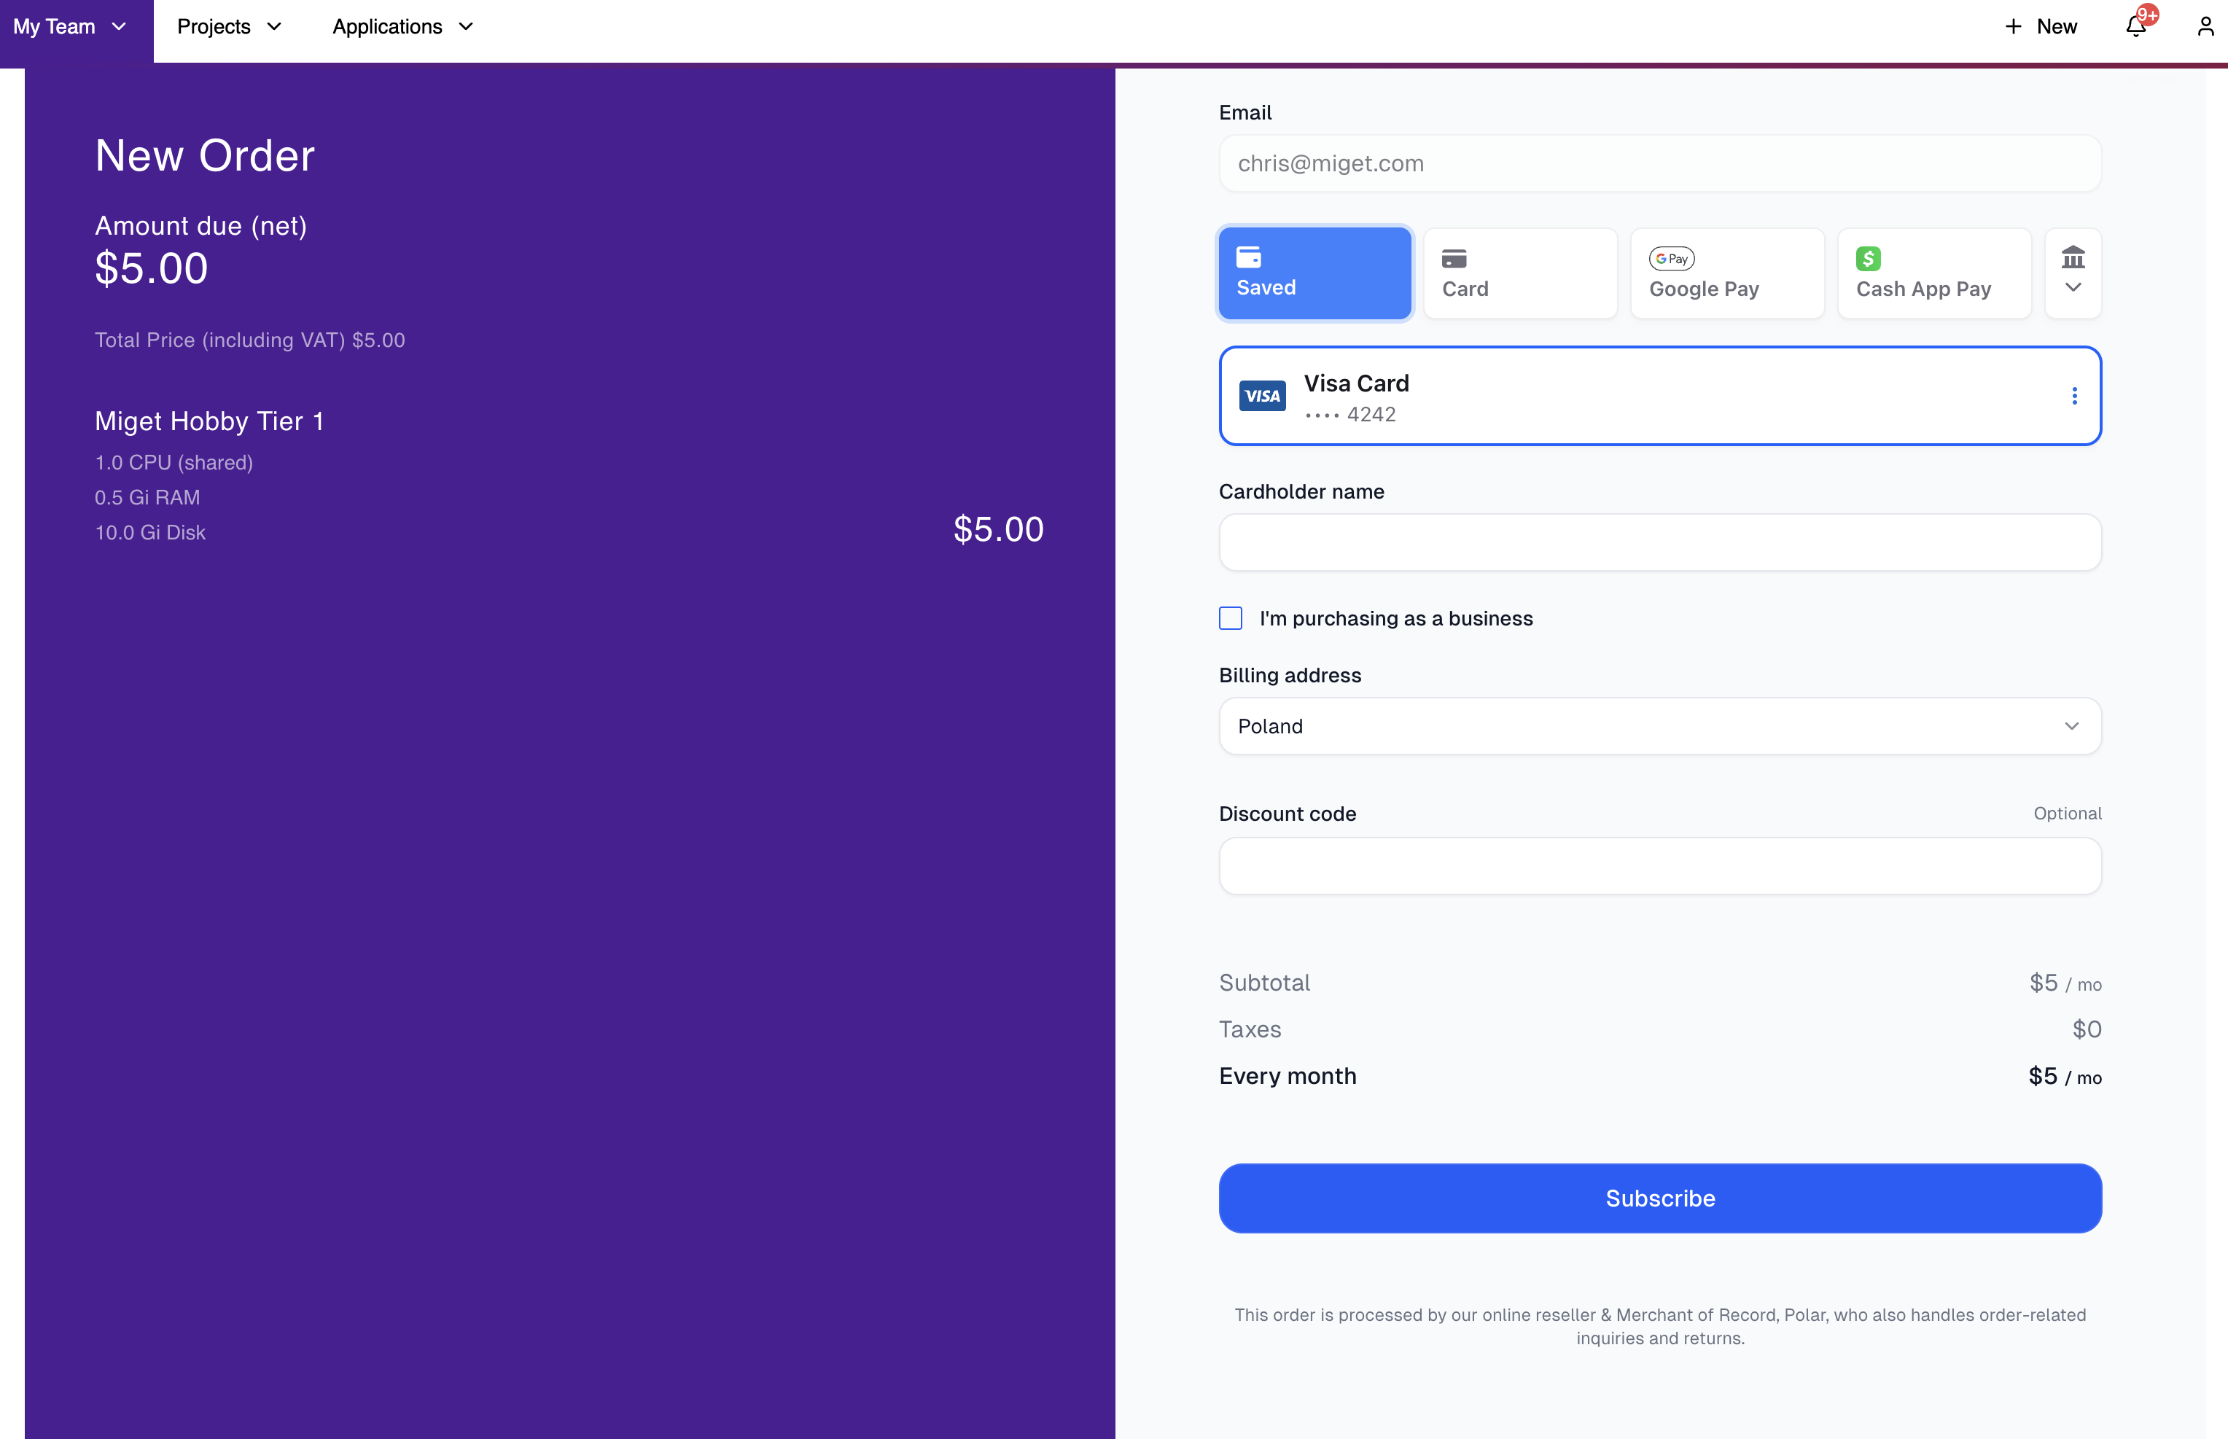
Task: Select the Visa Card ending in 4242
Action: click(x=1659, y=395)
